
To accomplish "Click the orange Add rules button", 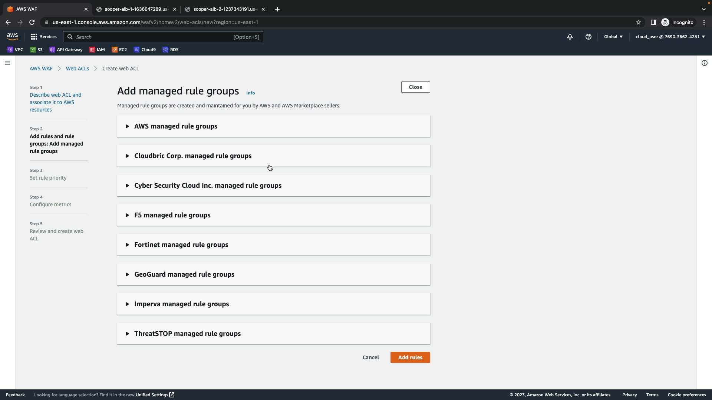I will pos(410,357).
